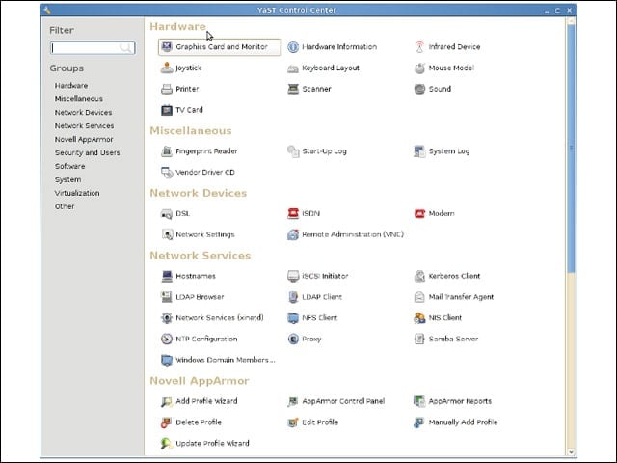The image size is (617, 463).
Task: Minimize the YaST Control Center window
Action: [x=547, y=11]
